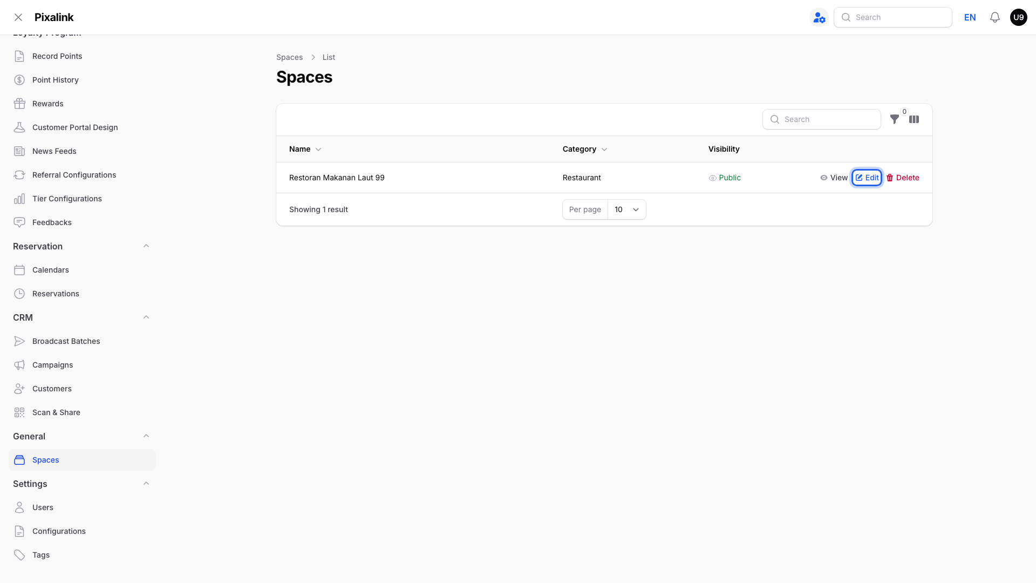Open the notifications bell

995,17
